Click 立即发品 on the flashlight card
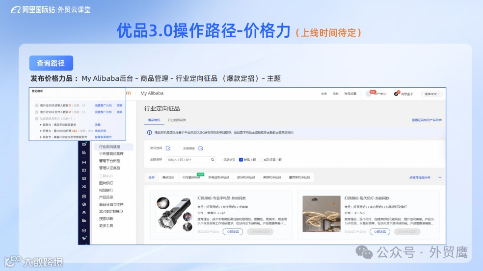This screenshot has height=271, width=483. click(x=233, y=232)
